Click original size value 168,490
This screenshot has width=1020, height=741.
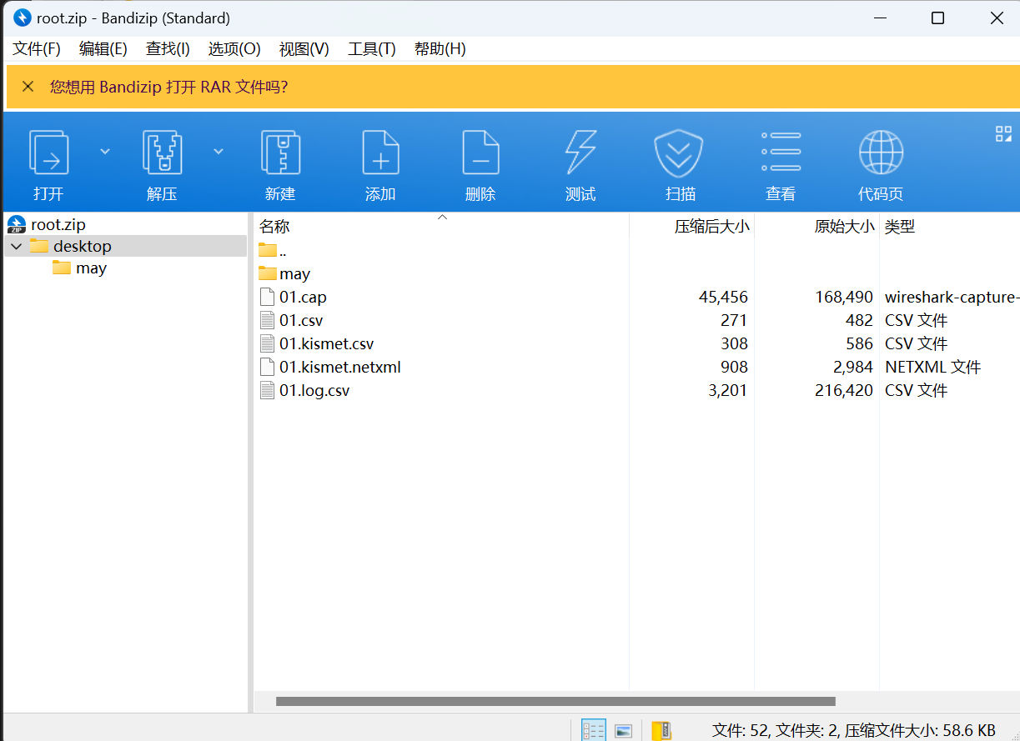[x=844, y=297]
